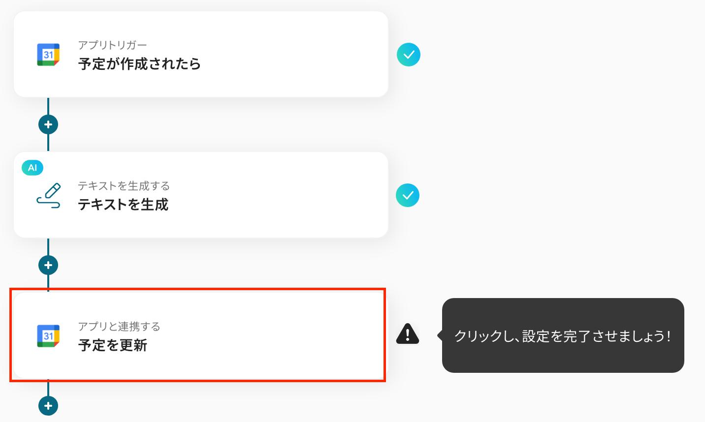The height and width of the screenshot is (422, 705).
Task: Click the アプリトリガー label
Action: coord(112,45)
